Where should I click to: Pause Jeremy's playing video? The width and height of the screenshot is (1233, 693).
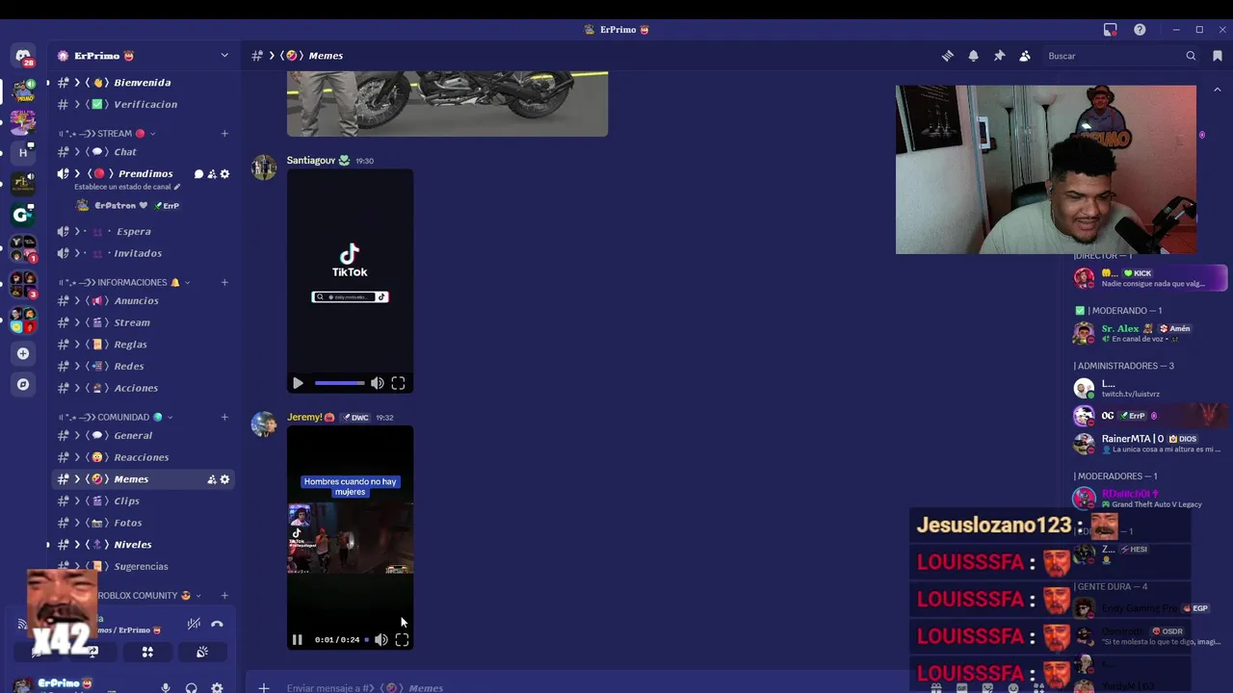click(x=298, y=639)
